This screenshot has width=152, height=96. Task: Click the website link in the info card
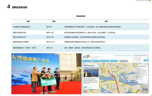coord(88,88)
